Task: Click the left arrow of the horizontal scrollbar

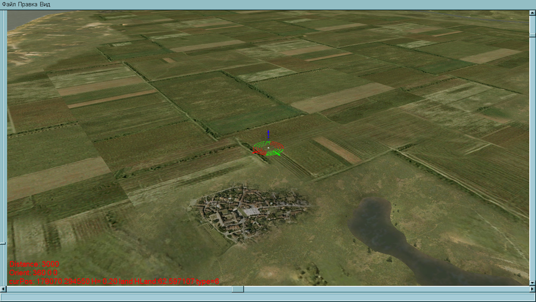Action: coord(3,289)
